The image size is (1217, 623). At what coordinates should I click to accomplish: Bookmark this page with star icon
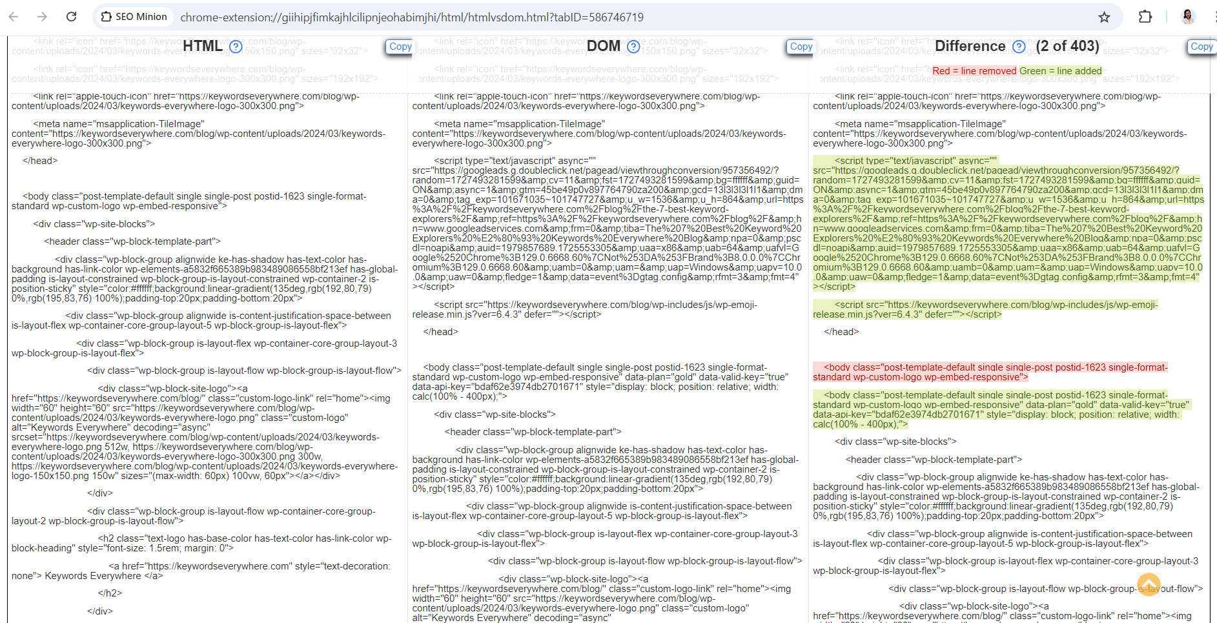1104,17
